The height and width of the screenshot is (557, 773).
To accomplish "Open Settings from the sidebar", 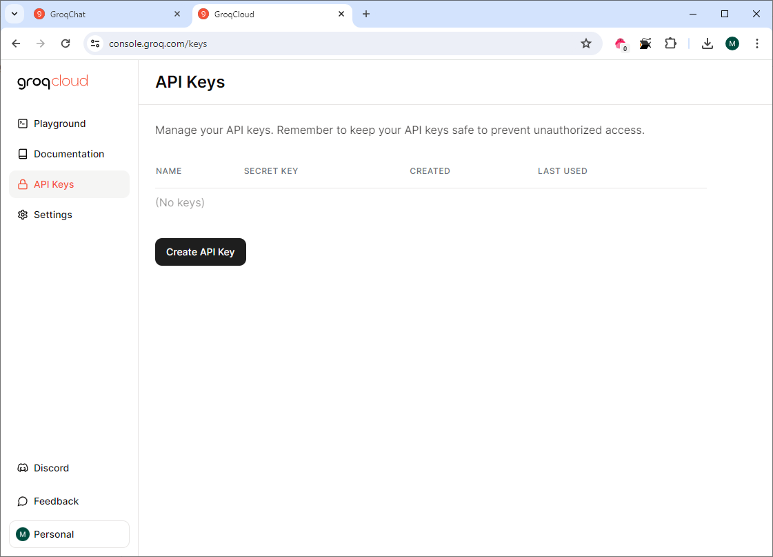I will coord(69,215).
